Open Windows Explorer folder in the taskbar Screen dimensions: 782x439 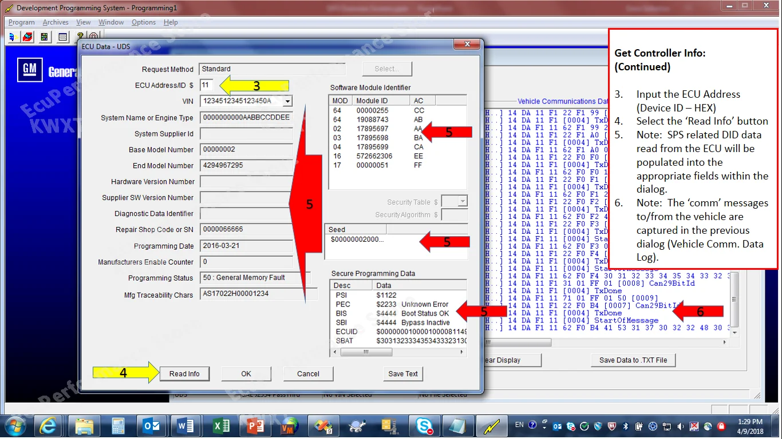[84, 426]
